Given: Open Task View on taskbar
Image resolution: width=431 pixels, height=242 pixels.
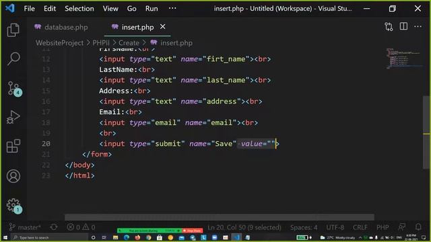Looking at the screenshot, I should 104,237.
